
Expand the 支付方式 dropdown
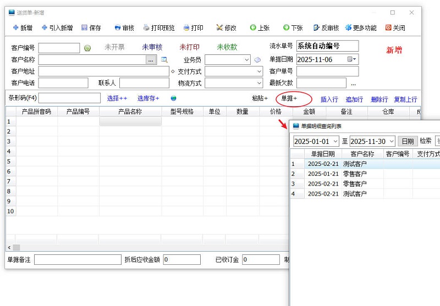259,71
